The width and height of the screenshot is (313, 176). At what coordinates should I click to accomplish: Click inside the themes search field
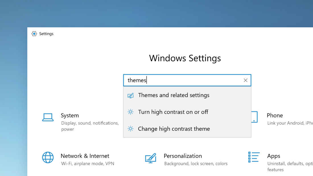pyautogui.click(x=187, y=80)
